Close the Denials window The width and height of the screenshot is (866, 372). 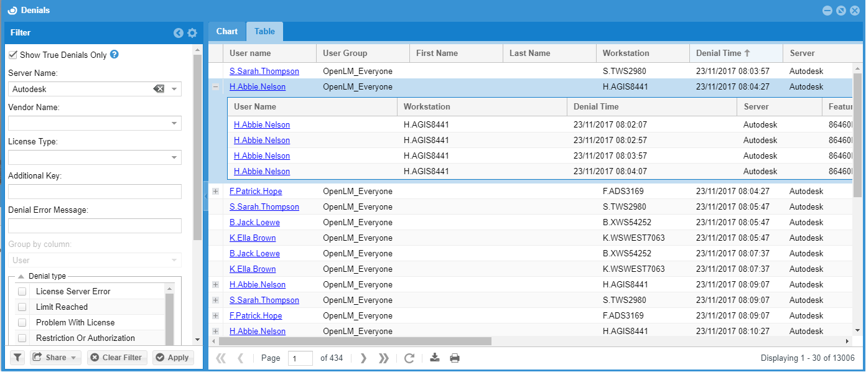point(855,11)
